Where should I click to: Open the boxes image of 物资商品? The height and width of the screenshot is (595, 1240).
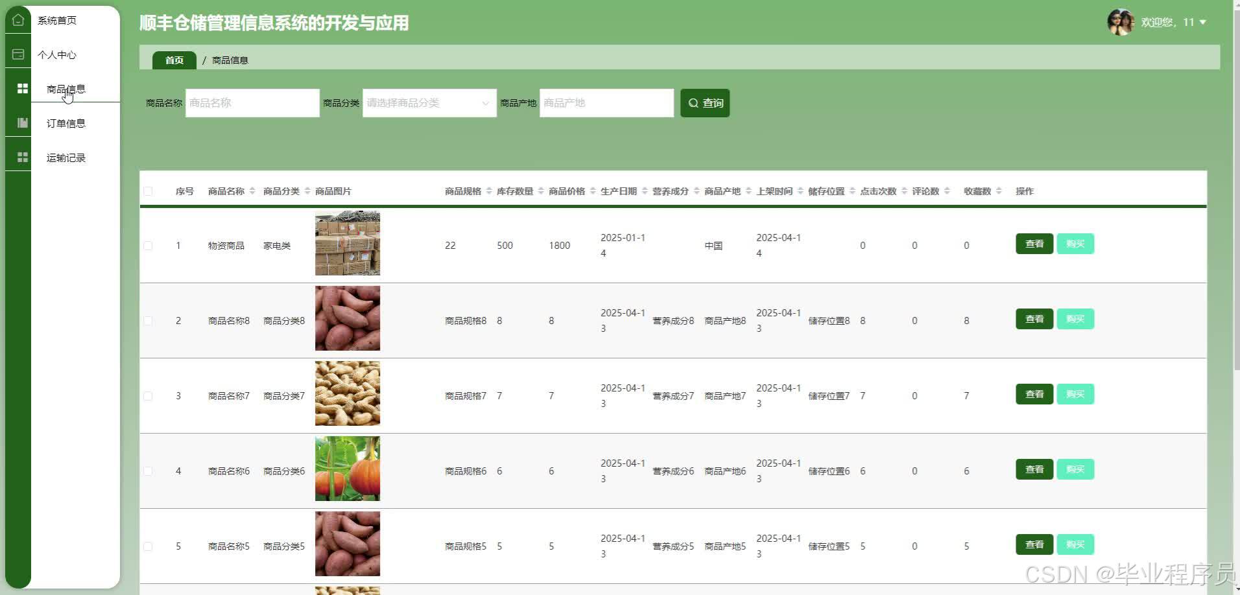tap(348, 243)
